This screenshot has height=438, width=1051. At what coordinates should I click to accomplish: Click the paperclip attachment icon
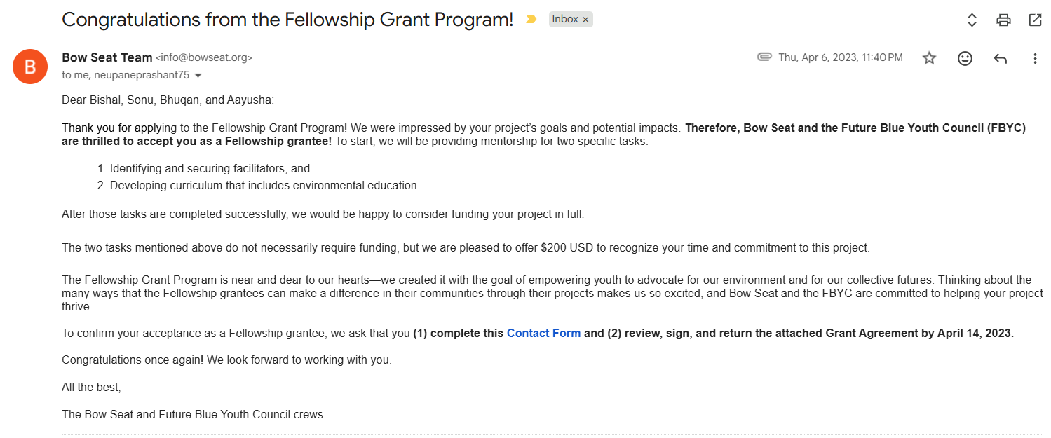pos(764,57)
